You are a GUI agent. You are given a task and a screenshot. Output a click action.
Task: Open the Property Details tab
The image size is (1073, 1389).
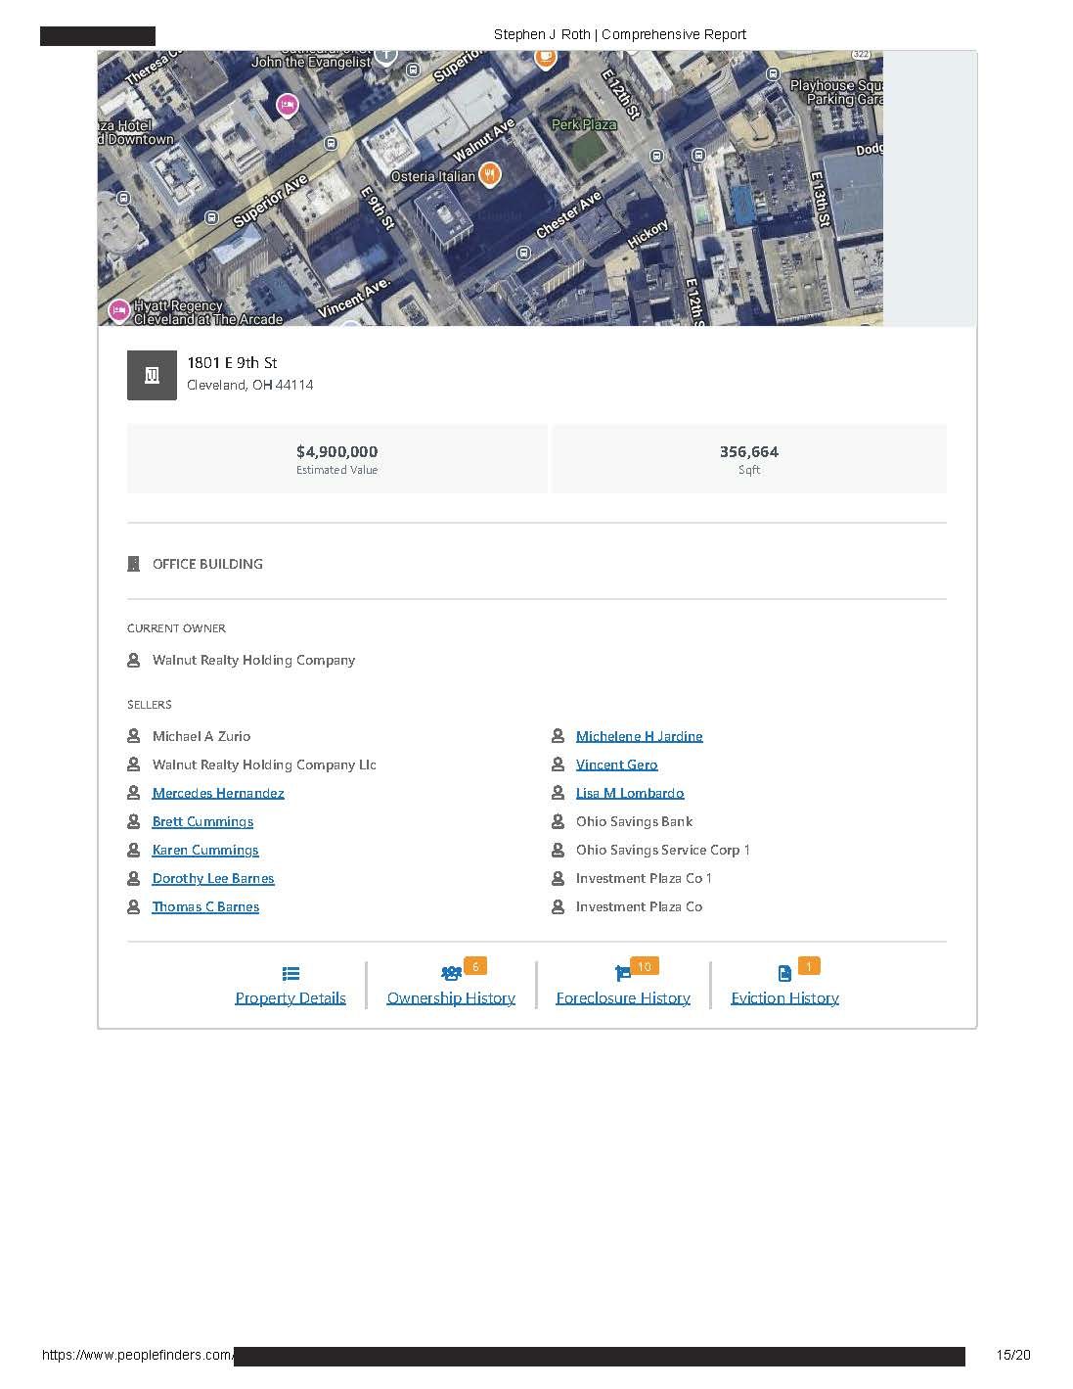(x=291, y=997)
